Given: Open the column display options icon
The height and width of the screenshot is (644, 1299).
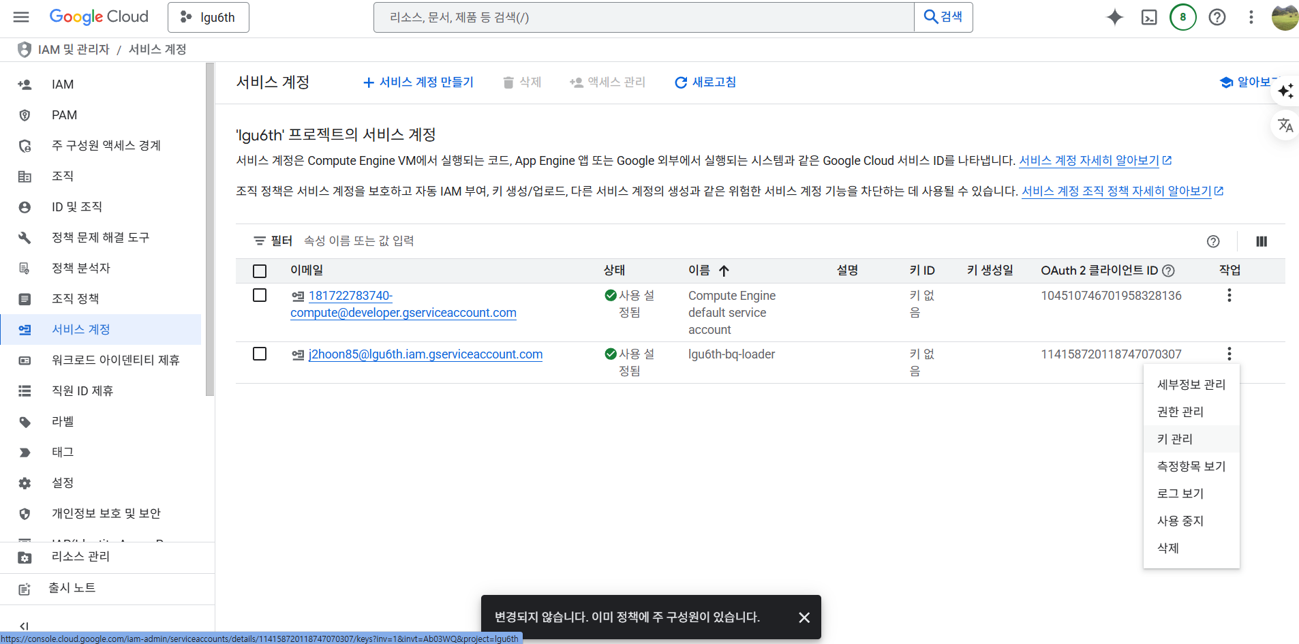Looking at the screenshot, I should [x=1262, y=241].
